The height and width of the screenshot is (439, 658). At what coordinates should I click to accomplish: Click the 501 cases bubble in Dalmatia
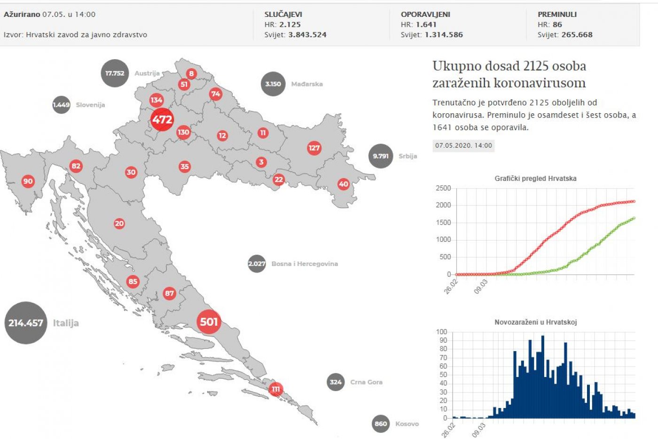(x=209, y=322)
